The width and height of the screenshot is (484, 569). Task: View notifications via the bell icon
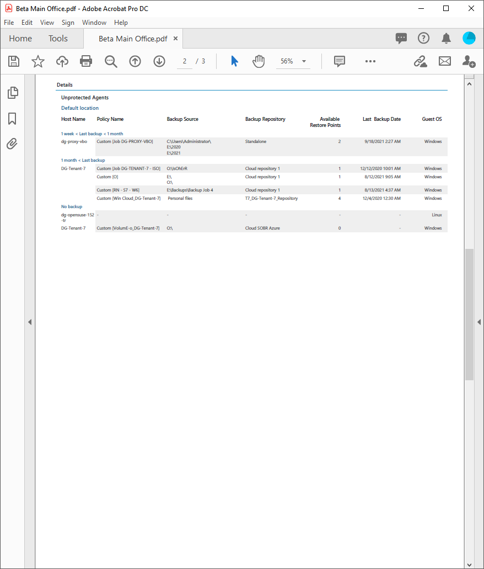point(446,38)
